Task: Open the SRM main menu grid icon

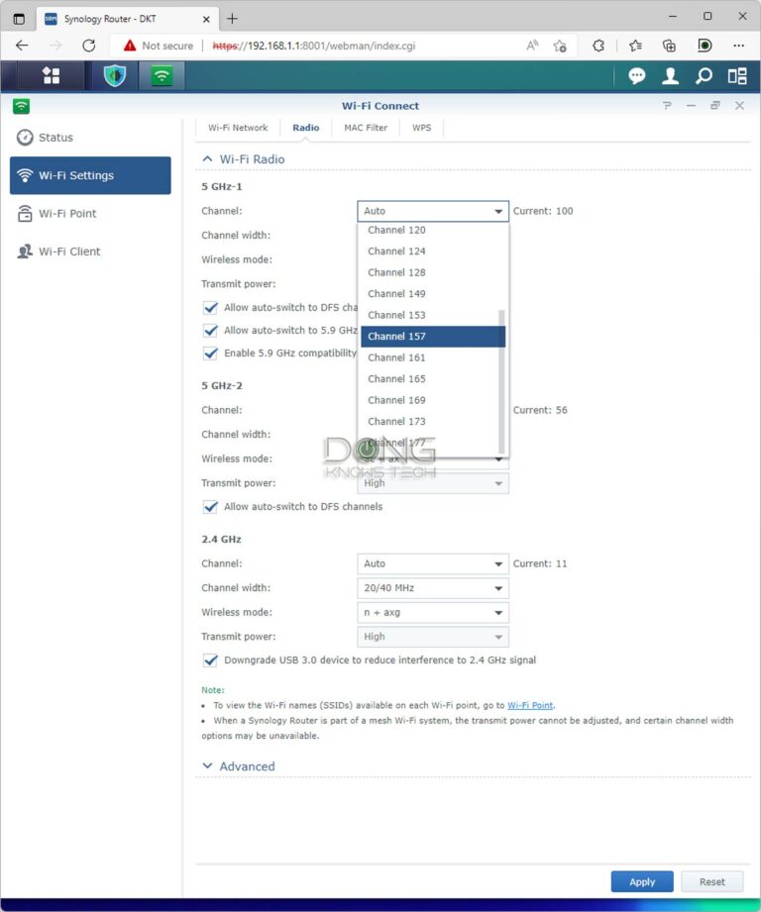Action: (51, 76)
